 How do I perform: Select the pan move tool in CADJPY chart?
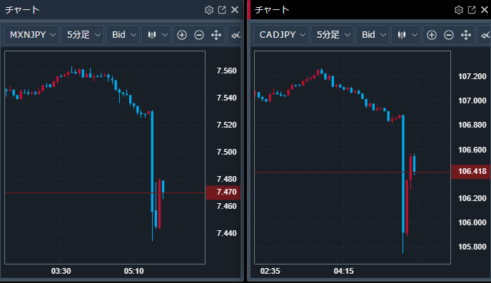tap(466, 35)
